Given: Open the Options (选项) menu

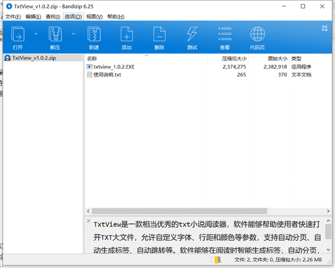Looking at the screenshot, I should click(73, 17).
